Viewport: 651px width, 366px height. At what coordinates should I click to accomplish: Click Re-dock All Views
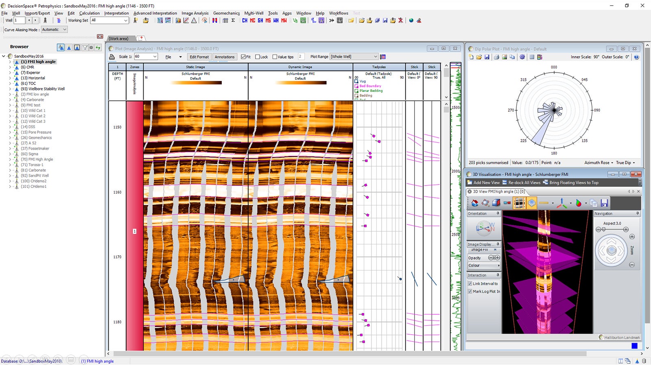pos(521,183)
